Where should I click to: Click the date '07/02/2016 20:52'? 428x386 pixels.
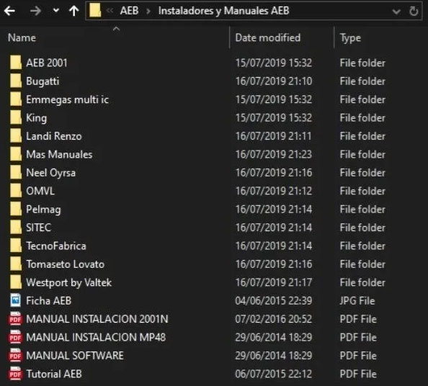coord(274,319)
